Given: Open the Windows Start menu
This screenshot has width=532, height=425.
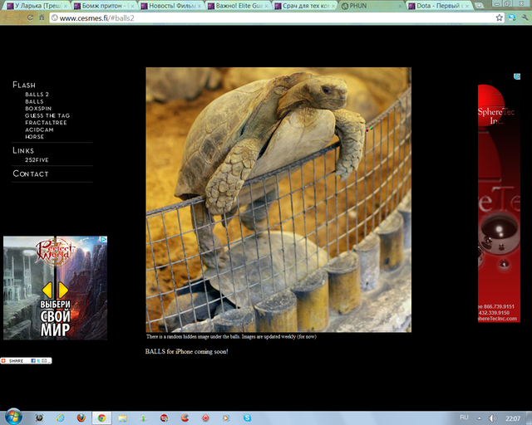Looking at the screenshot, I should tap(13, 417).
